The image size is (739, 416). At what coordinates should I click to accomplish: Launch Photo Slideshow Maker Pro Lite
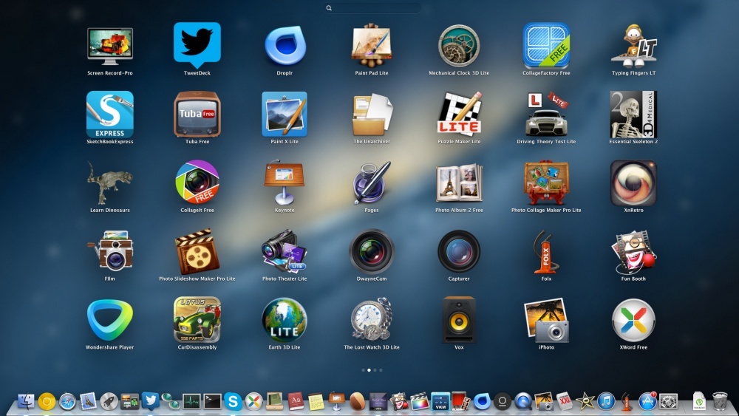click(197, 251)
